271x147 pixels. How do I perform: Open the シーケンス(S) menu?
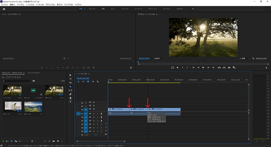point(31,4)
